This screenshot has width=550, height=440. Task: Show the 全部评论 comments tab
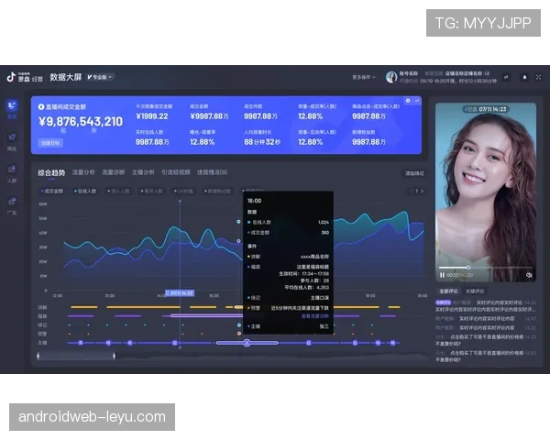click(x=448, y=291)
